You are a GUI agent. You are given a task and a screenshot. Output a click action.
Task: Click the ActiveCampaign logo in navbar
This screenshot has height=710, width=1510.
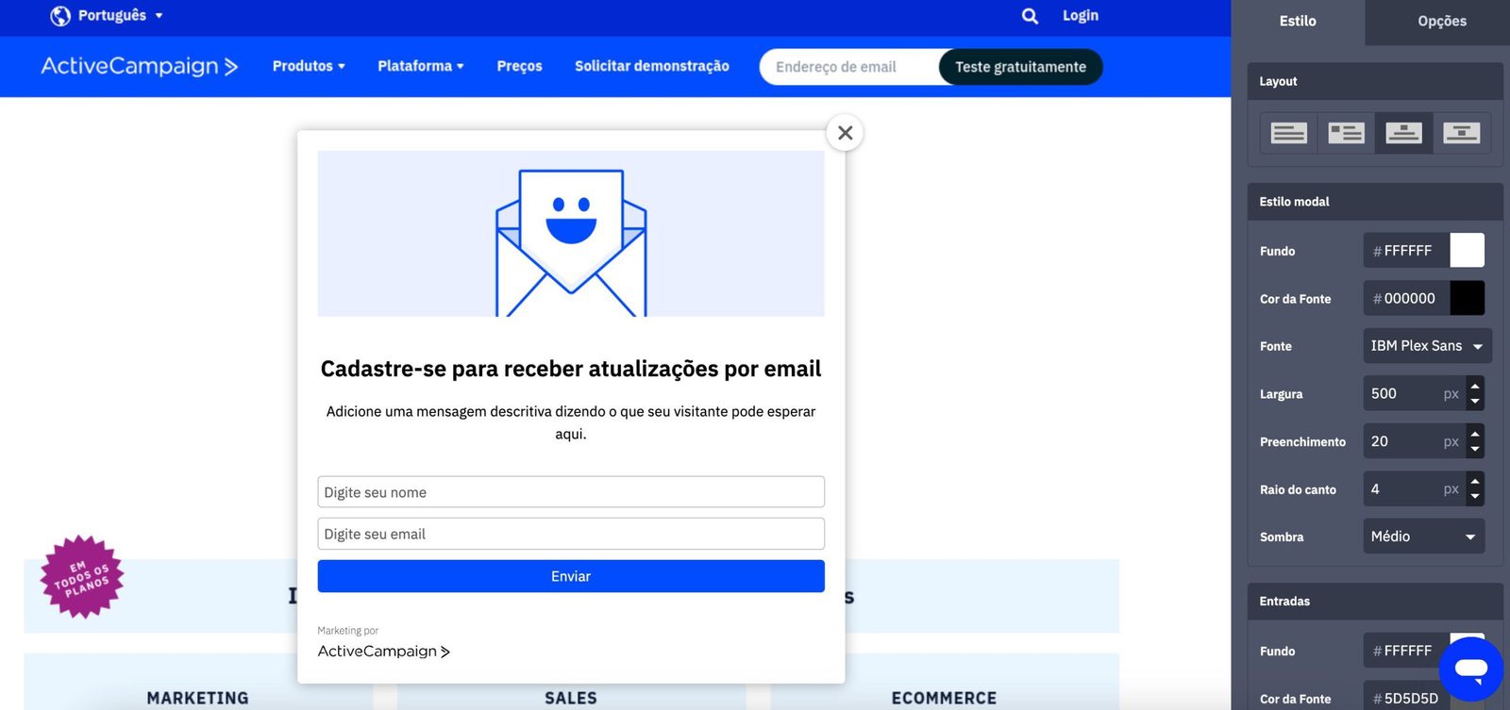tap(139, 66)
